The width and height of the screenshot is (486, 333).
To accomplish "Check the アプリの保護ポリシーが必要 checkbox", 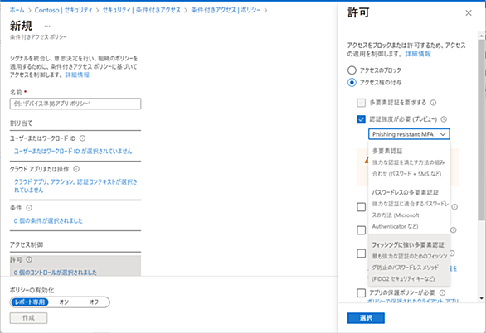I will click(361, 292).
